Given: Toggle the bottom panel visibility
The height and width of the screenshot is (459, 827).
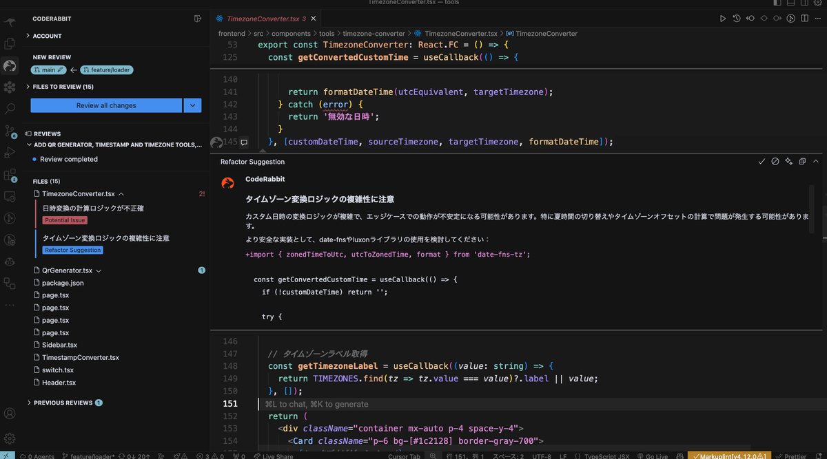Looking at the screenshot, I should 790,3.
